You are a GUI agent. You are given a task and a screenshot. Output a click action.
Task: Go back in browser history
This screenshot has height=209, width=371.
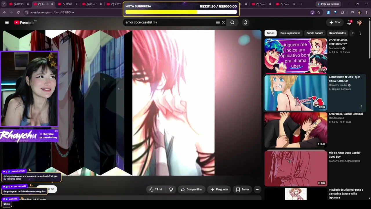click(4, 12)
